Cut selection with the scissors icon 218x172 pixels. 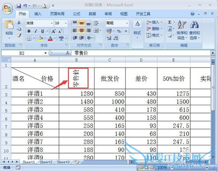pyautogui.click(x=19, y=23)
